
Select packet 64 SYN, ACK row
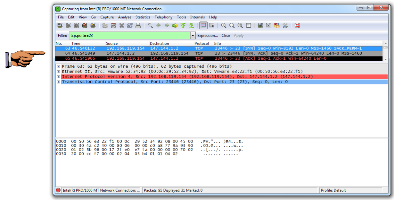tap(219, 53)
